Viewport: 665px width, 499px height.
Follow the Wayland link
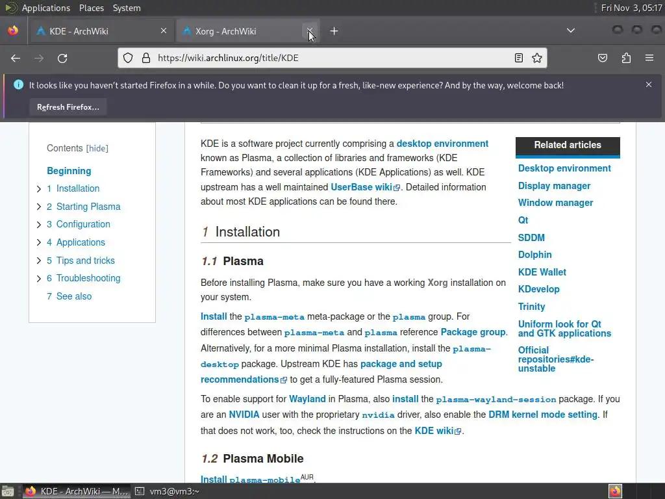(x=307, y=399)
